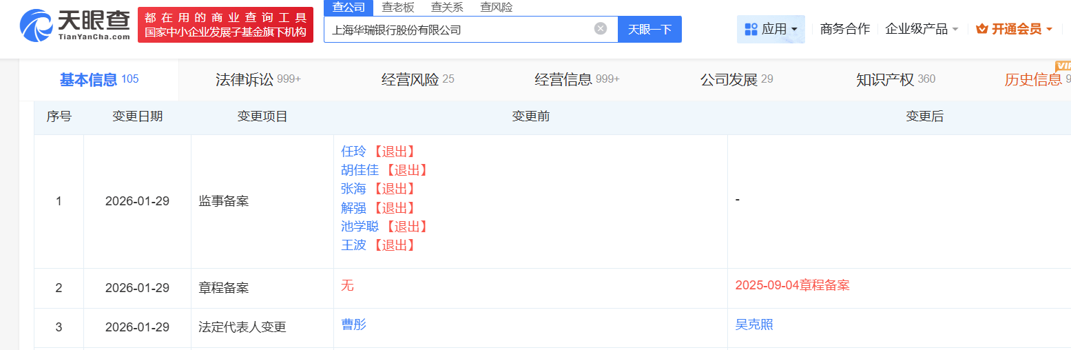The image size is (1071, 350).
Task: Open the 胡佳佳 person link
Action: coord(360,170)
